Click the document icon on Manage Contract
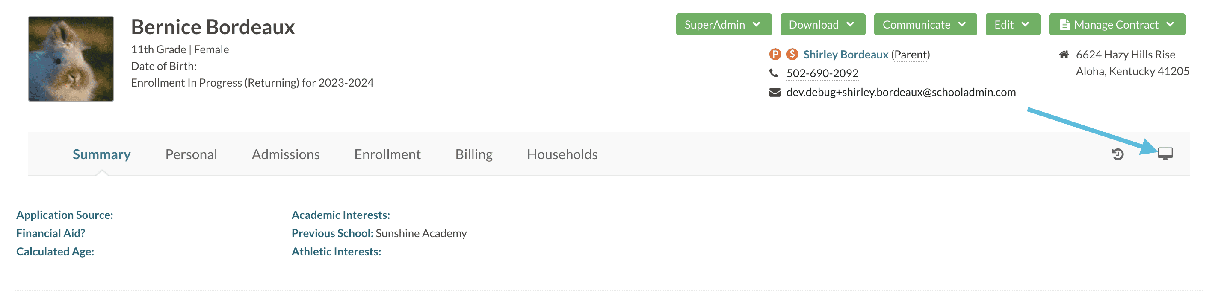This screenshot has width=1224, height=296. click(1065, 25)
